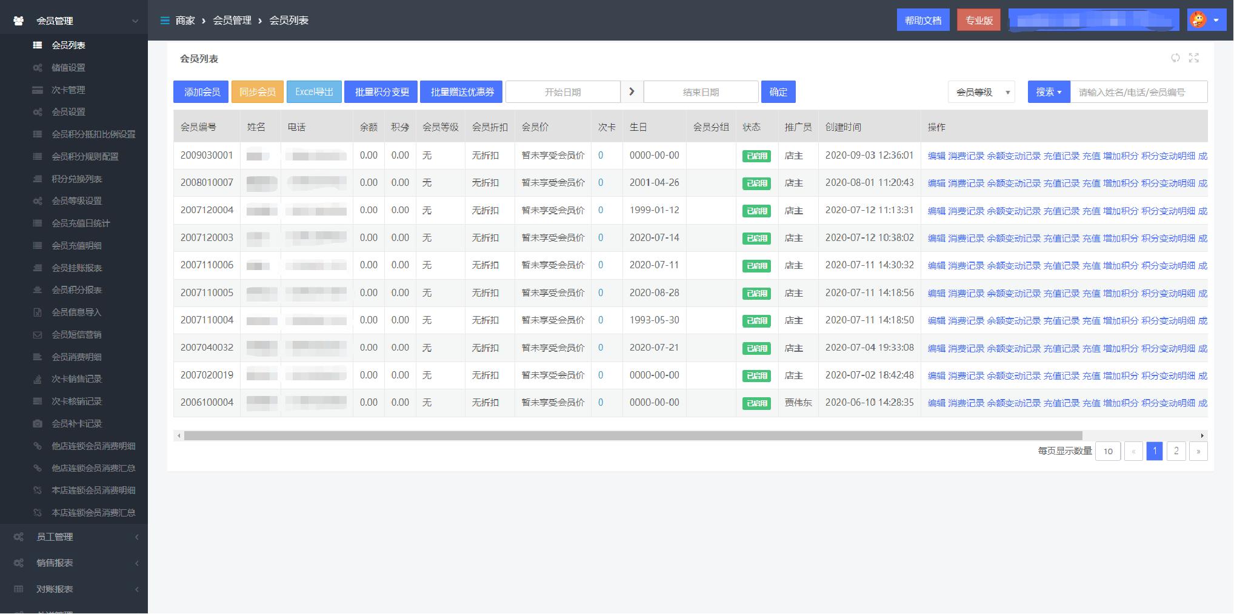Click the 添加会员 button
This screenshot has height=614, width=1234.
pyautogui.click(x=201, y=92)
